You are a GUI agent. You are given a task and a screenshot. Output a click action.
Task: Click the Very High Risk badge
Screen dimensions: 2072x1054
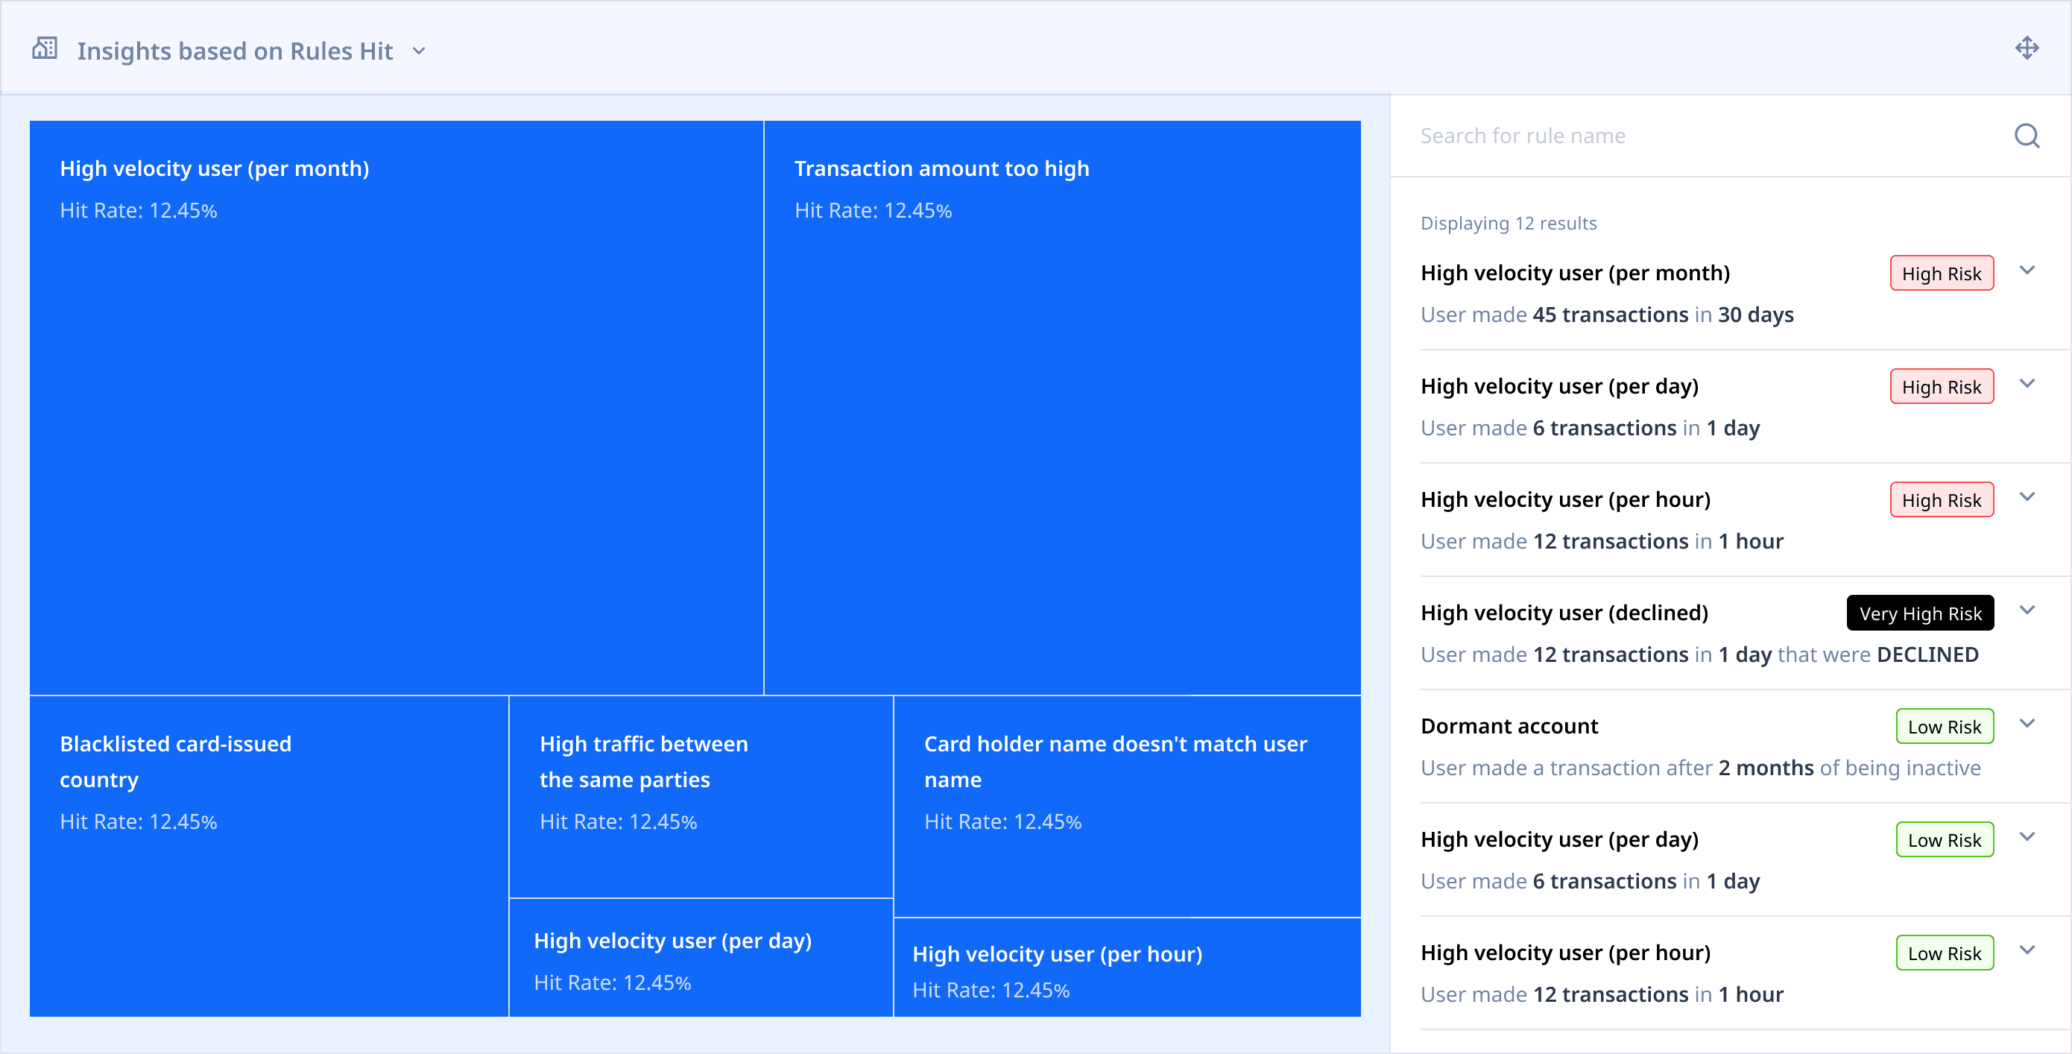click(1919, 613)
